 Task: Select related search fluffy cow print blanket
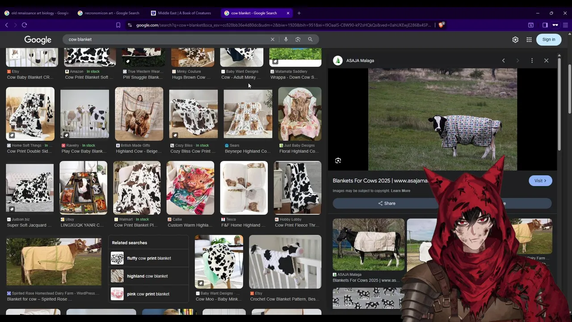click(x=148, y=258)
